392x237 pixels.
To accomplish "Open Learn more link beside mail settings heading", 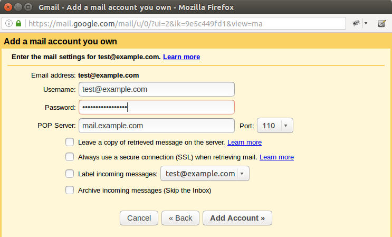I will (181, 57).
